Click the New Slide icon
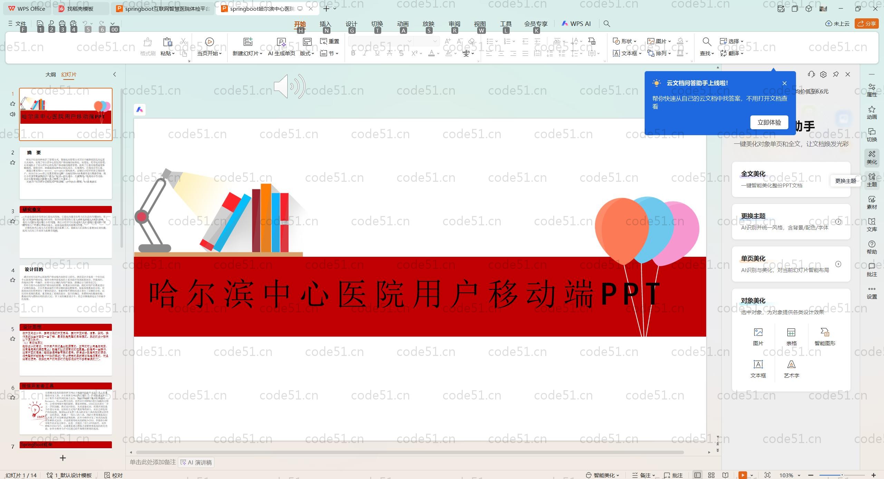Screen dimensions: 884x479 pyautogui.click(x=248, y=42)
